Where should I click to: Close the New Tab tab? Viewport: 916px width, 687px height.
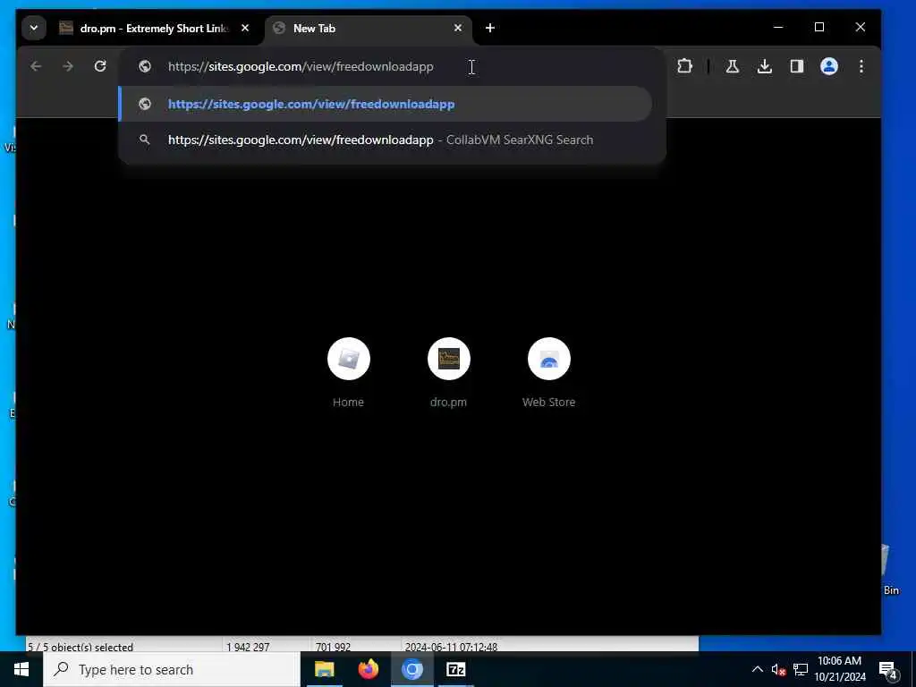(458, 28)
